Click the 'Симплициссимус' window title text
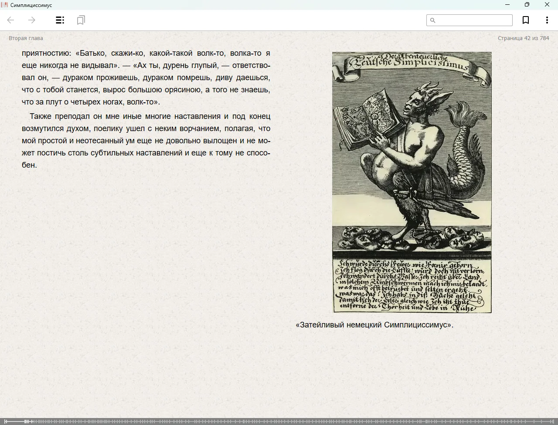Screen dimensions: 558x425 tap(31, 5)
